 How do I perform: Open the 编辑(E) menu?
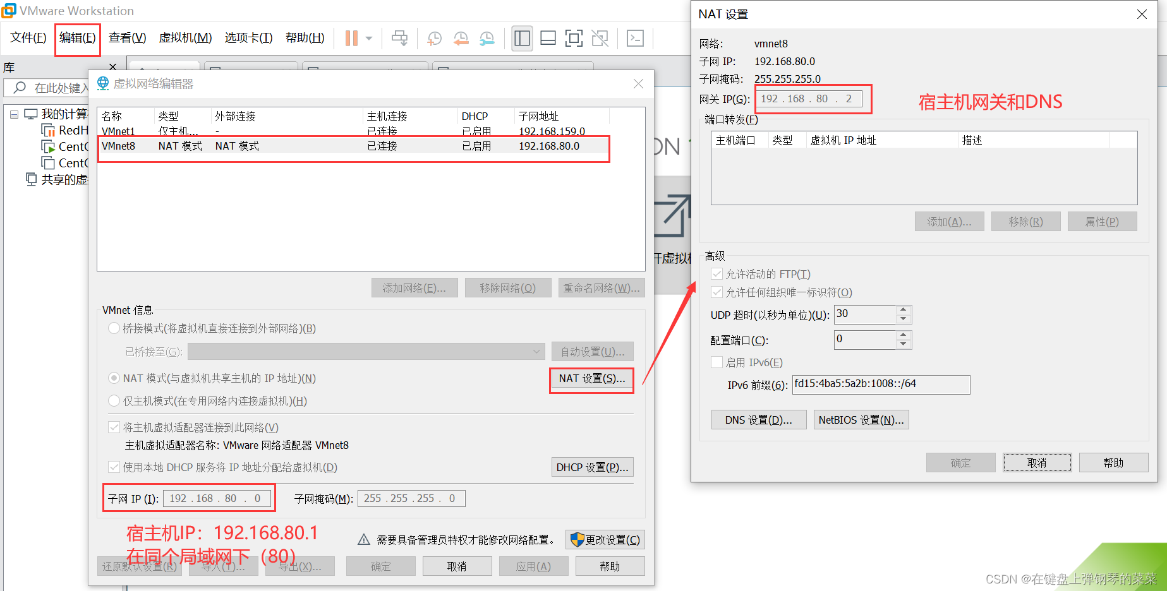[x=77, y=38]
